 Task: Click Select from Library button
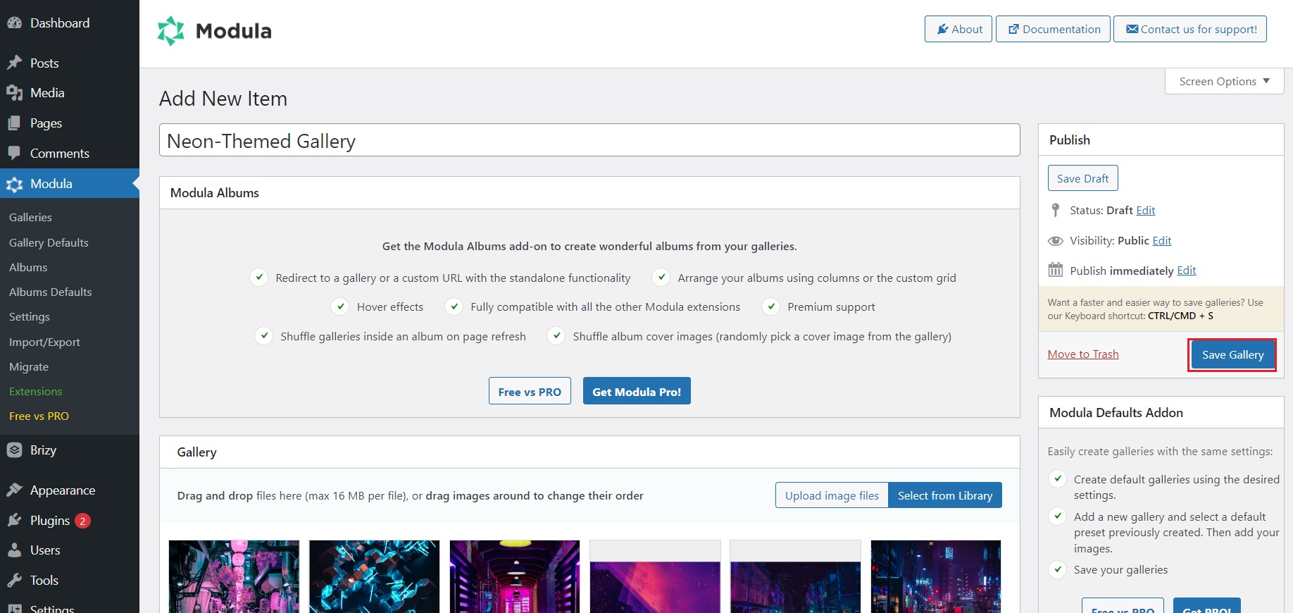(x=944, y=495)
